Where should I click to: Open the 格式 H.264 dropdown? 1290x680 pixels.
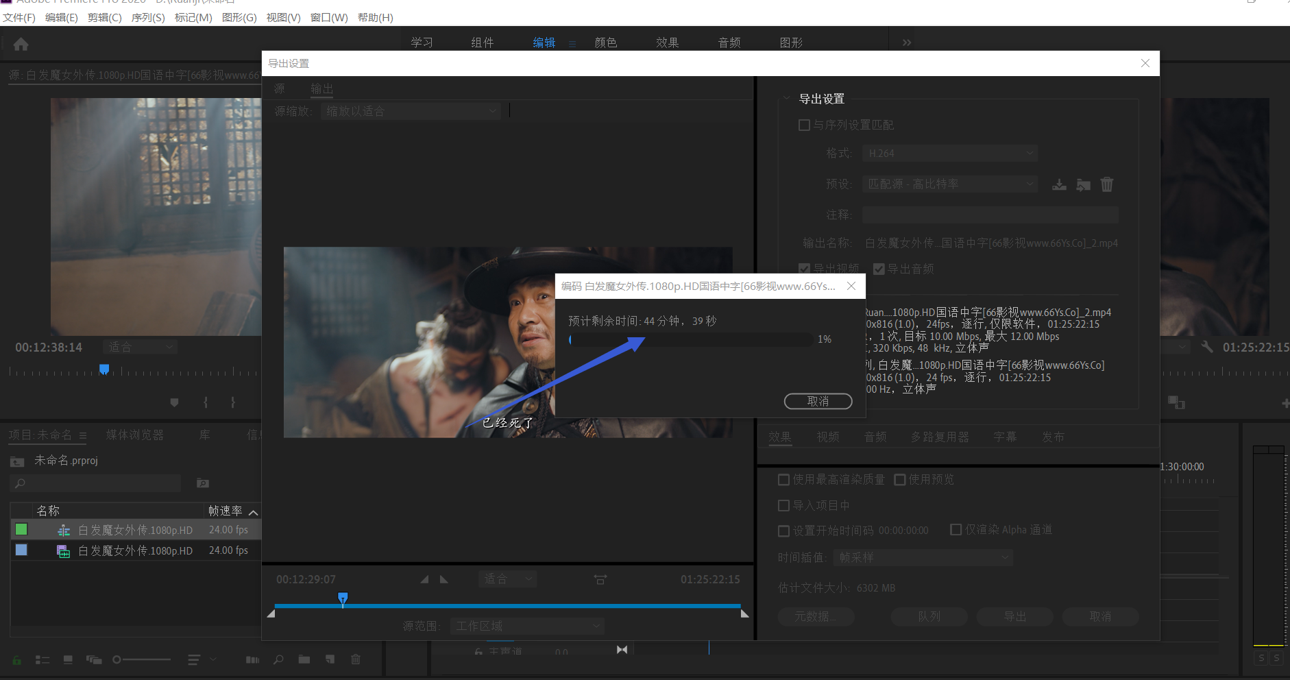point(950,154)
